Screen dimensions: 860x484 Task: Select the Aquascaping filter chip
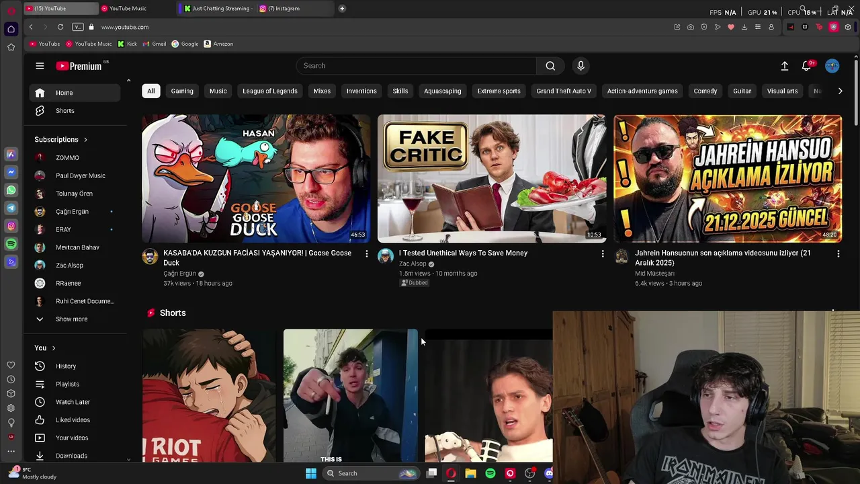(443, 91)
